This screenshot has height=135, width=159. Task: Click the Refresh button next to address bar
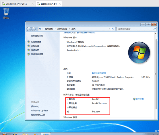pos(113,29)
